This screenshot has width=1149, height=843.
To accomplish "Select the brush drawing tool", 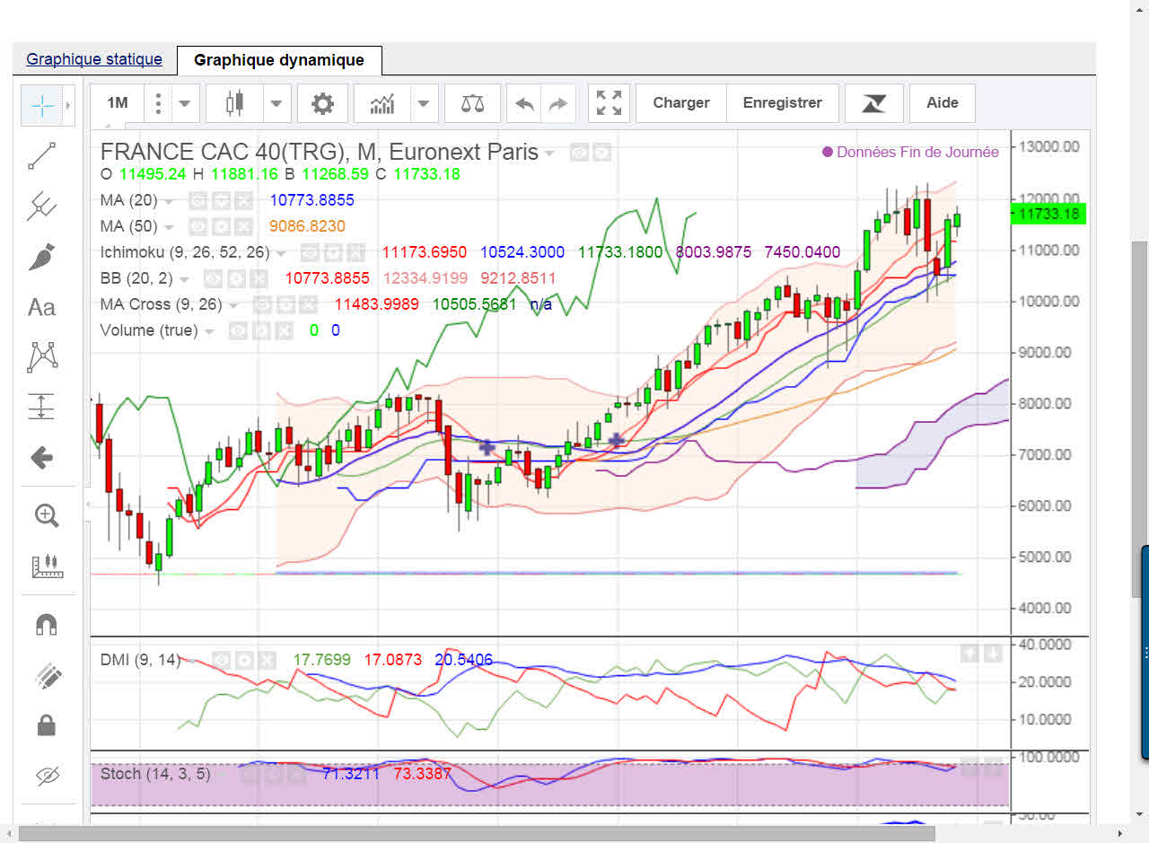I will point(41,257).
